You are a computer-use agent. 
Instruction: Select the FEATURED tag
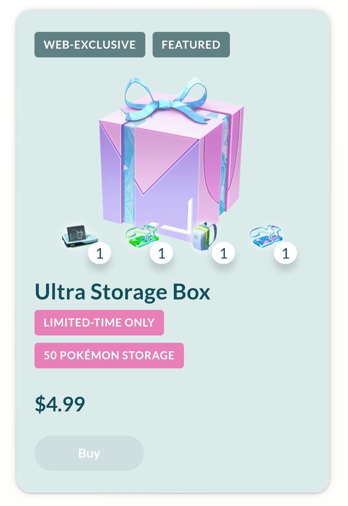click(191, 45)
